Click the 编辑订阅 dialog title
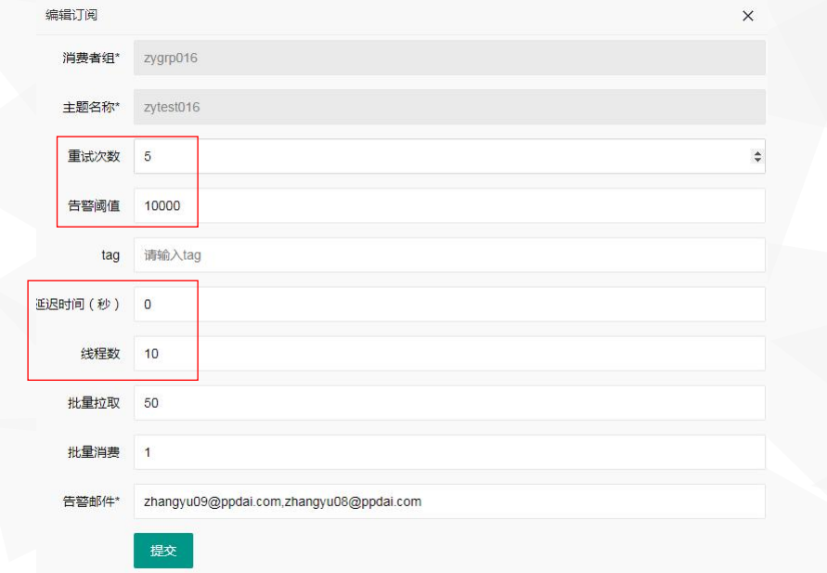 click(71, 15)
